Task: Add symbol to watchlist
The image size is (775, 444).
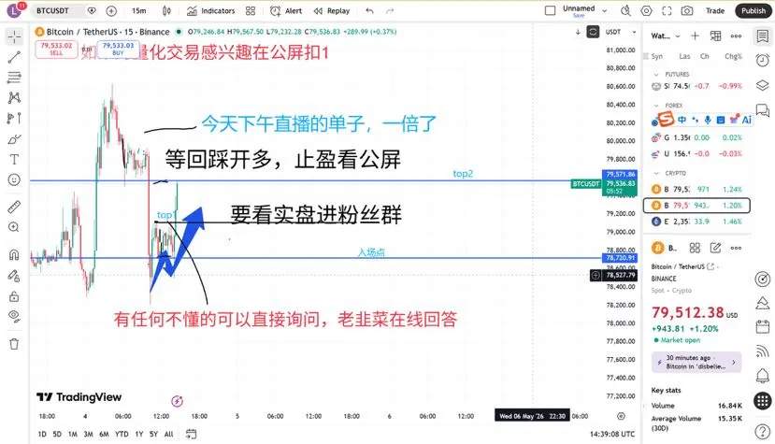Action: [695, 36]
